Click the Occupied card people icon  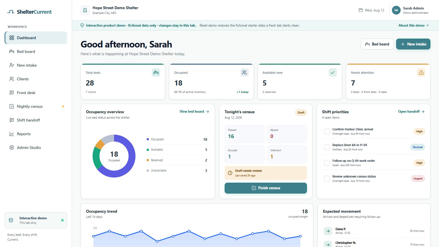[244, 73]
